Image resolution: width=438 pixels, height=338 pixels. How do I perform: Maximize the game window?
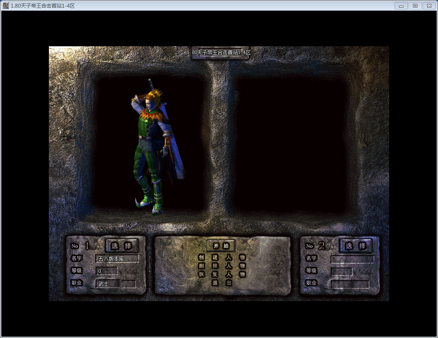(415, 6)
